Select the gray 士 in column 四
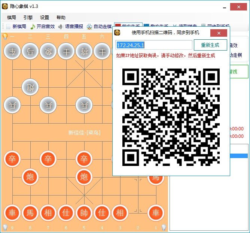The image size is (250, 233). 66,51
